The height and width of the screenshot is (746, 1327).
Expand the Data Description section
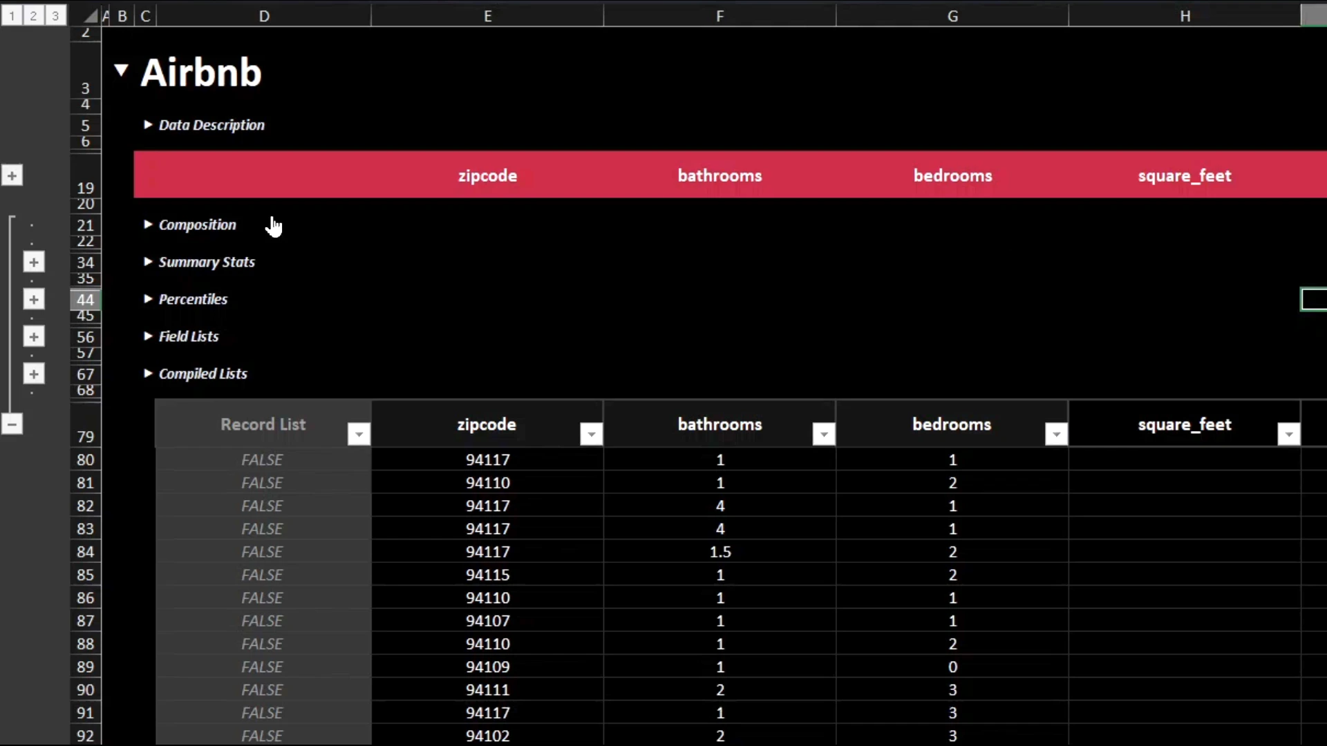147,125
